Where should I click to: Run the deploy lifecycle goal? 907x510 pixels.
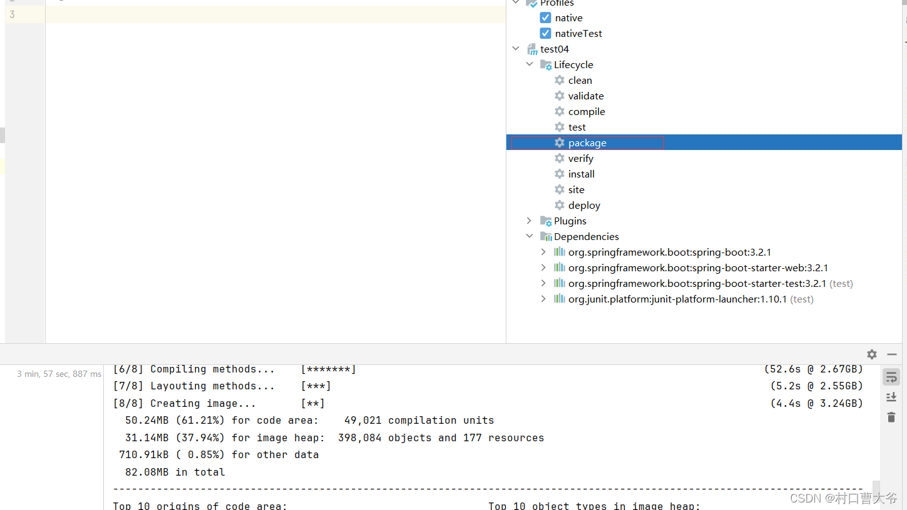(x=584, y=205)
